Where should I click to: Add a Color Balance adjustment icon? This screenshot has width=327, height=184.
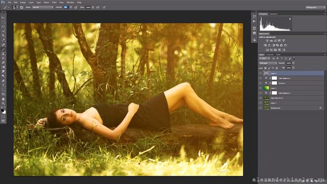(x=269, y=45)
